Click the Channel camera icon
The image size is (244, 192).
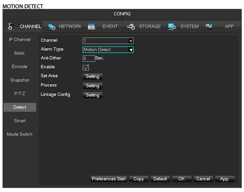click(11, 26)
